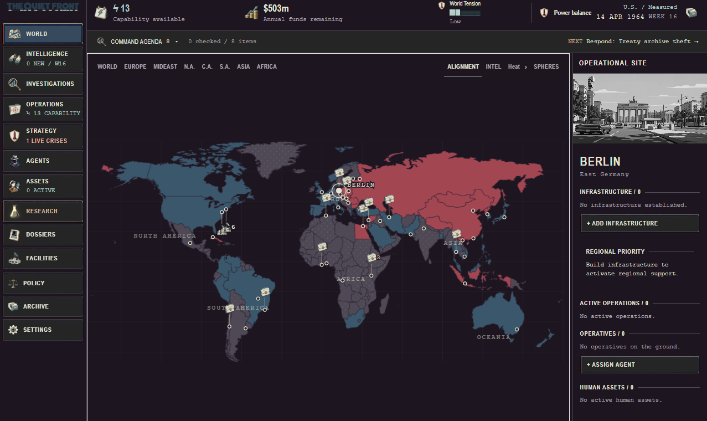Follow the NEXT Respond: Treaty archive theft link
This screenshot has width=707, height=421.
pyautogui.click(x=633, y=42)
